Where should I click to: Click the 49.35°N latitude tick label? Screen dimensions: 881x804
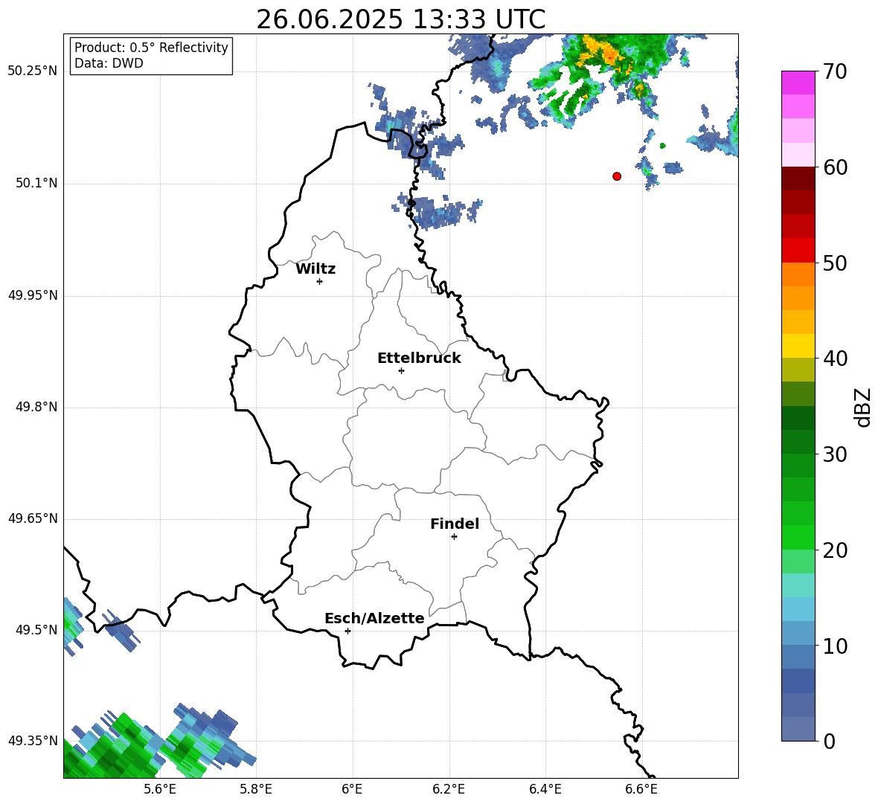[33, 741]
